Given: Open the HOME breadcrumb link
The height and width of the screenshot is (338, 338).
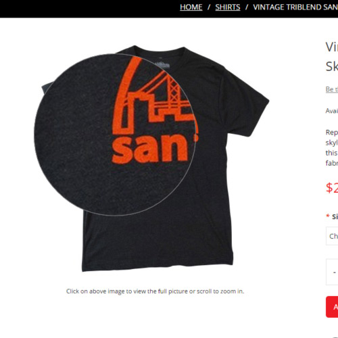Looking at the screenshot, I should (x=191, y=7).
